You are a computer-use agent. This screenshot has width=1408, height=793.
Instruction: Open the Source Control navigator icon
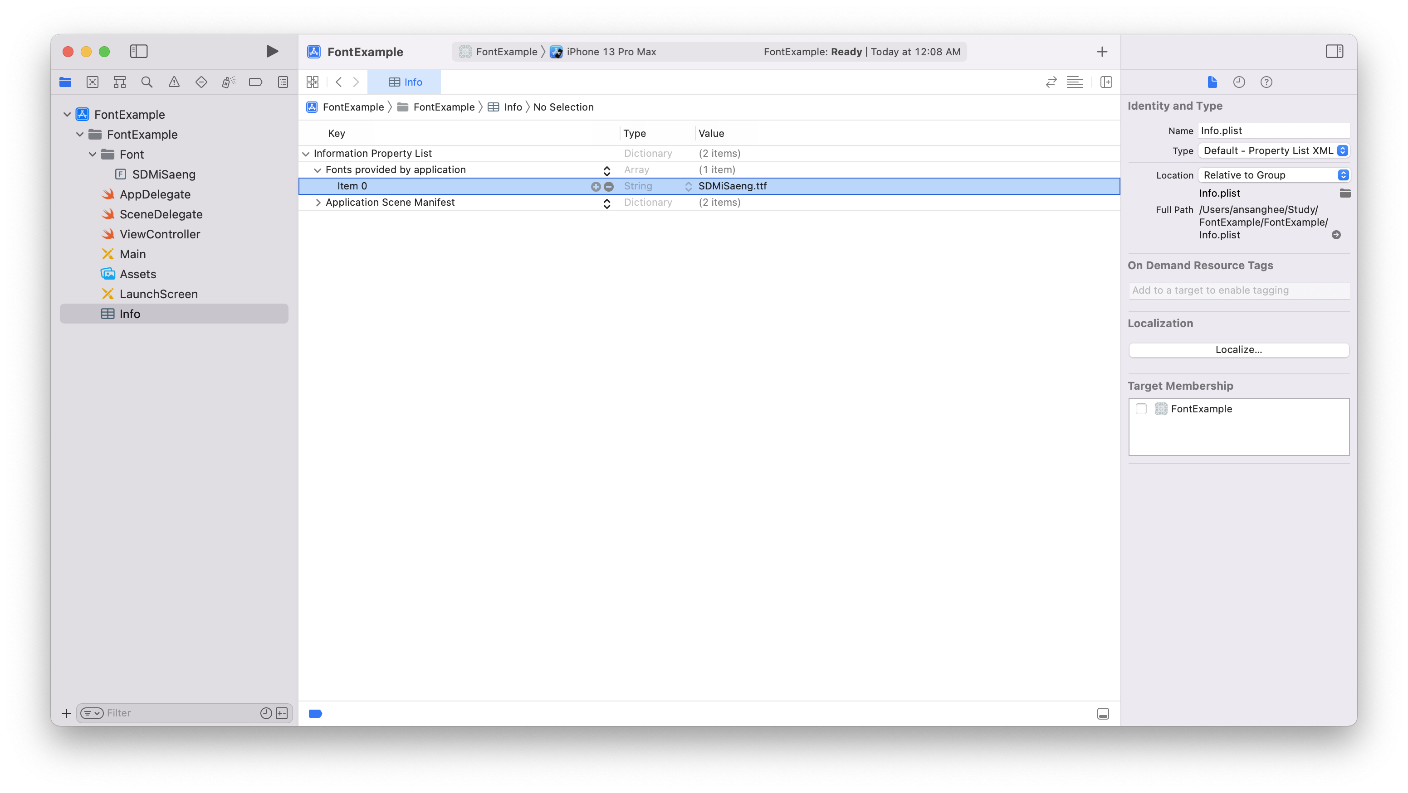(x=93, y=82)
